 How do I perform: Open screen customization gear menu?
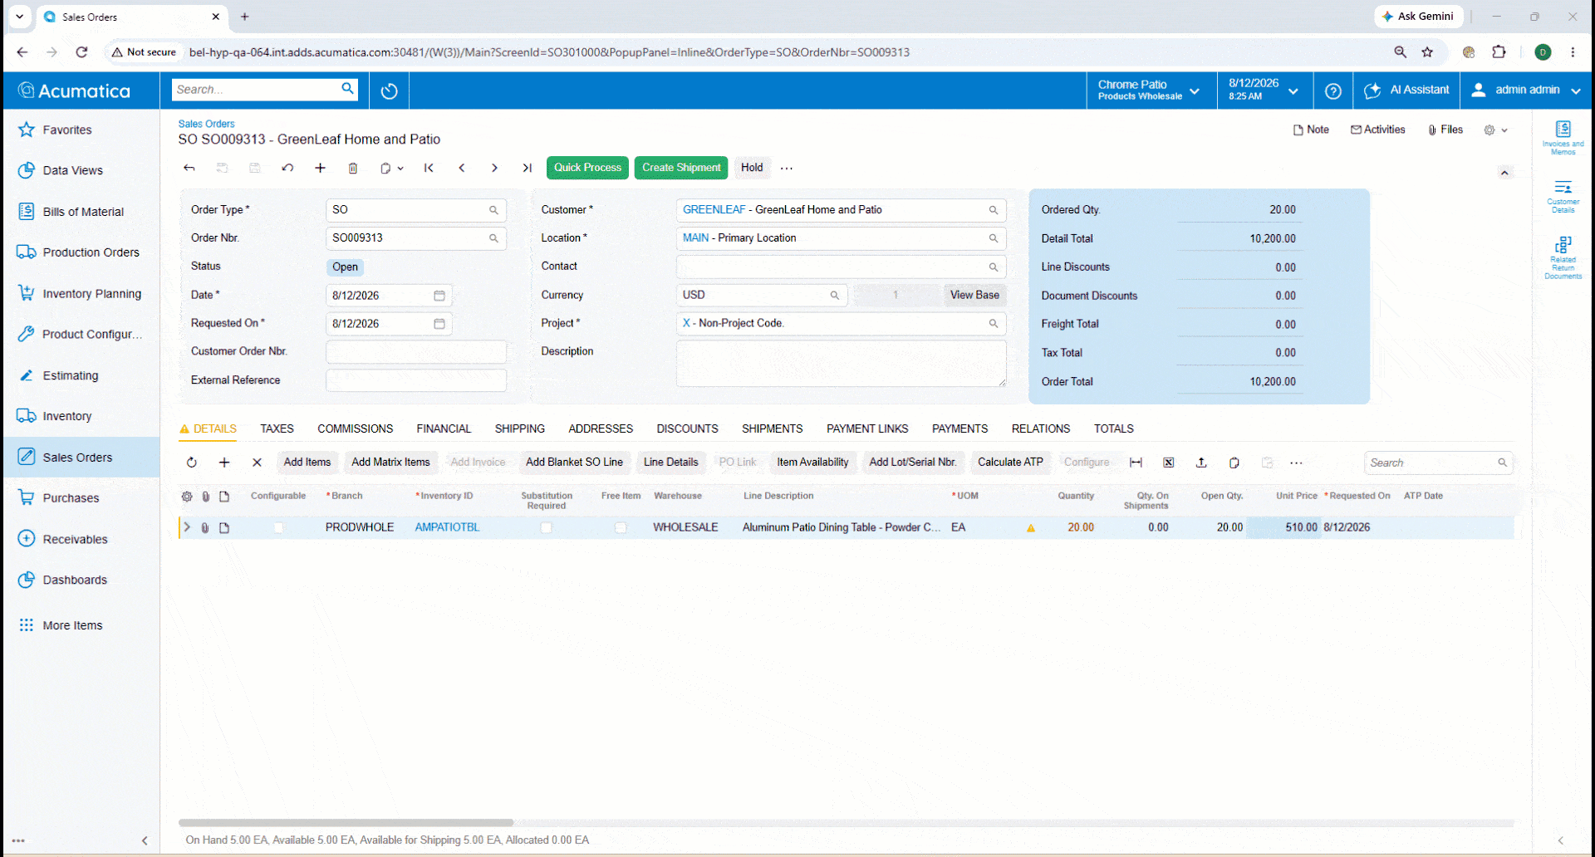coord(1495,130)
